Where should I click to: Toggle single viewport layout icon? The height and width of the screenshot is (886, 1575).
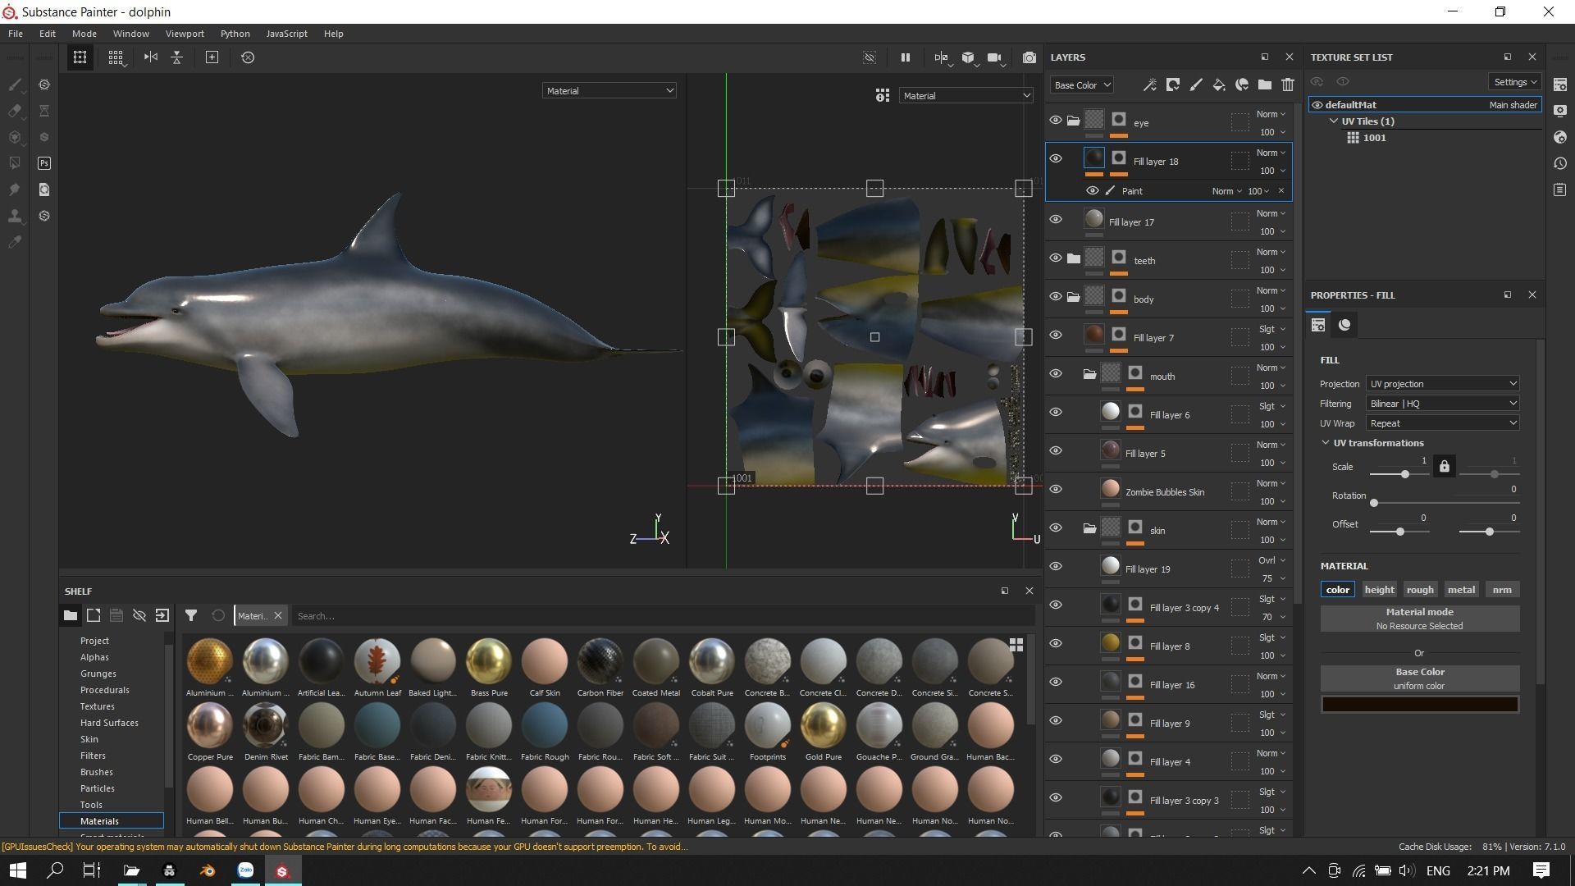pos(80,57)
